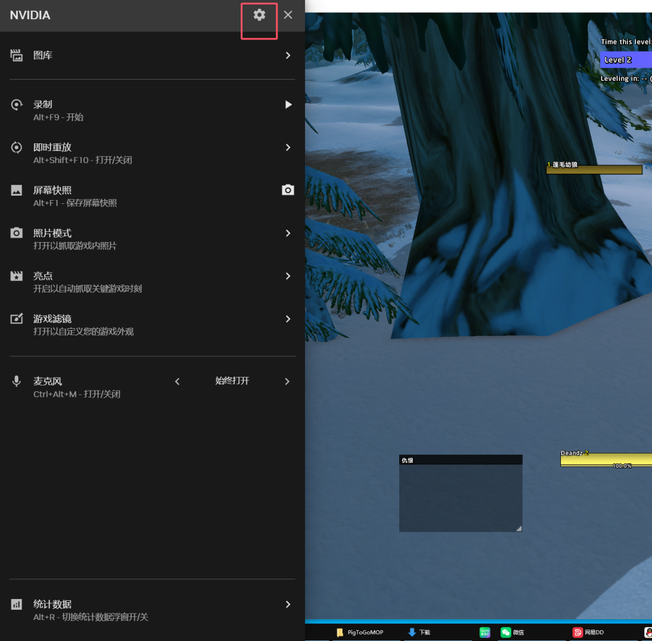This screenshot has height=641, width=652.
Task: Open NVIDIA overlay settings gear
Action: tap(259, 15)
